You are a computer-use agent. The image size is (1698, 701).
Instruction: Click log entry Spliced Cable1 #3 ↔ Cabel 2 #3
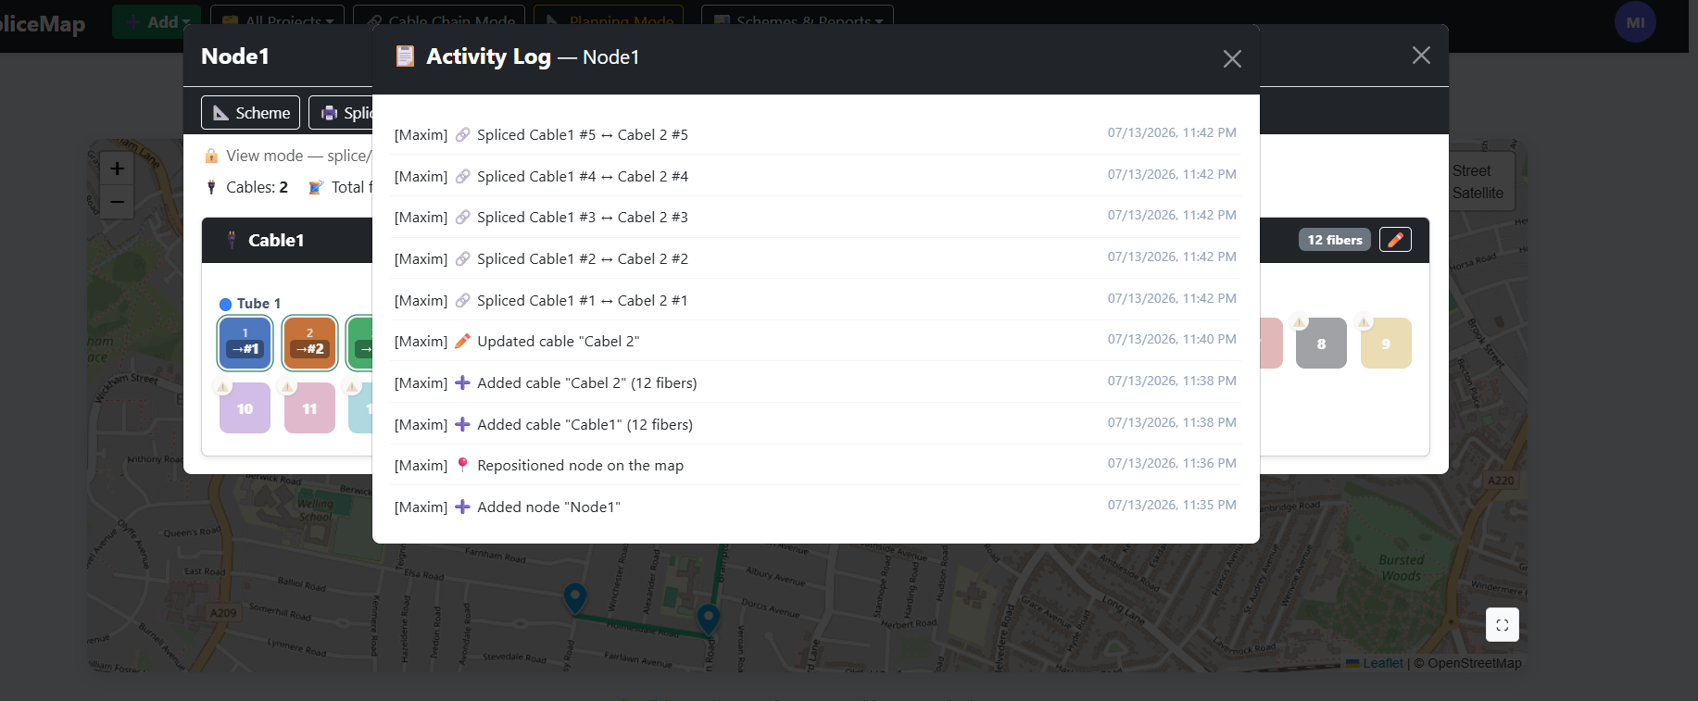tap(815, 217)
